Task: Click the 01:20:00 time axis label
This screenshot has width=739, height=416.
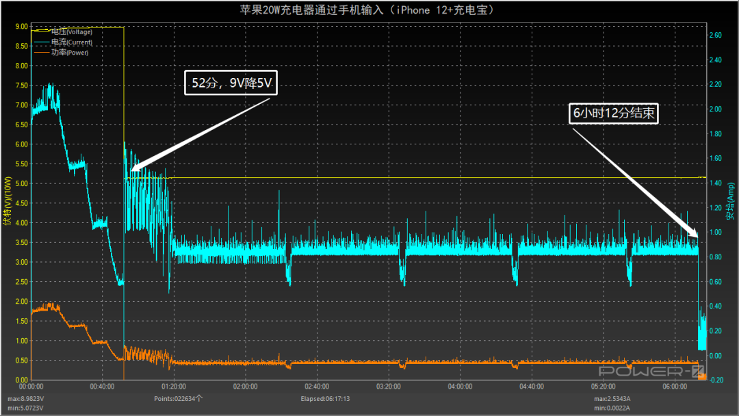Action: click(x=174, y=387)
